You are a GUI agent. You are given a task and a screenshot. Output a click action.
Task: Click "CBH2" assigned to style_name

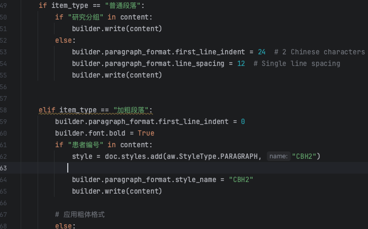click(x=241, y=179)
